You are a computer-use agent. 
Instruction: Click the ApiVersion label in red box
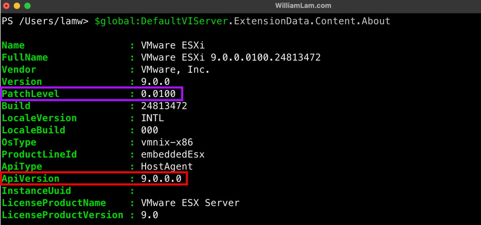[30, 179]
